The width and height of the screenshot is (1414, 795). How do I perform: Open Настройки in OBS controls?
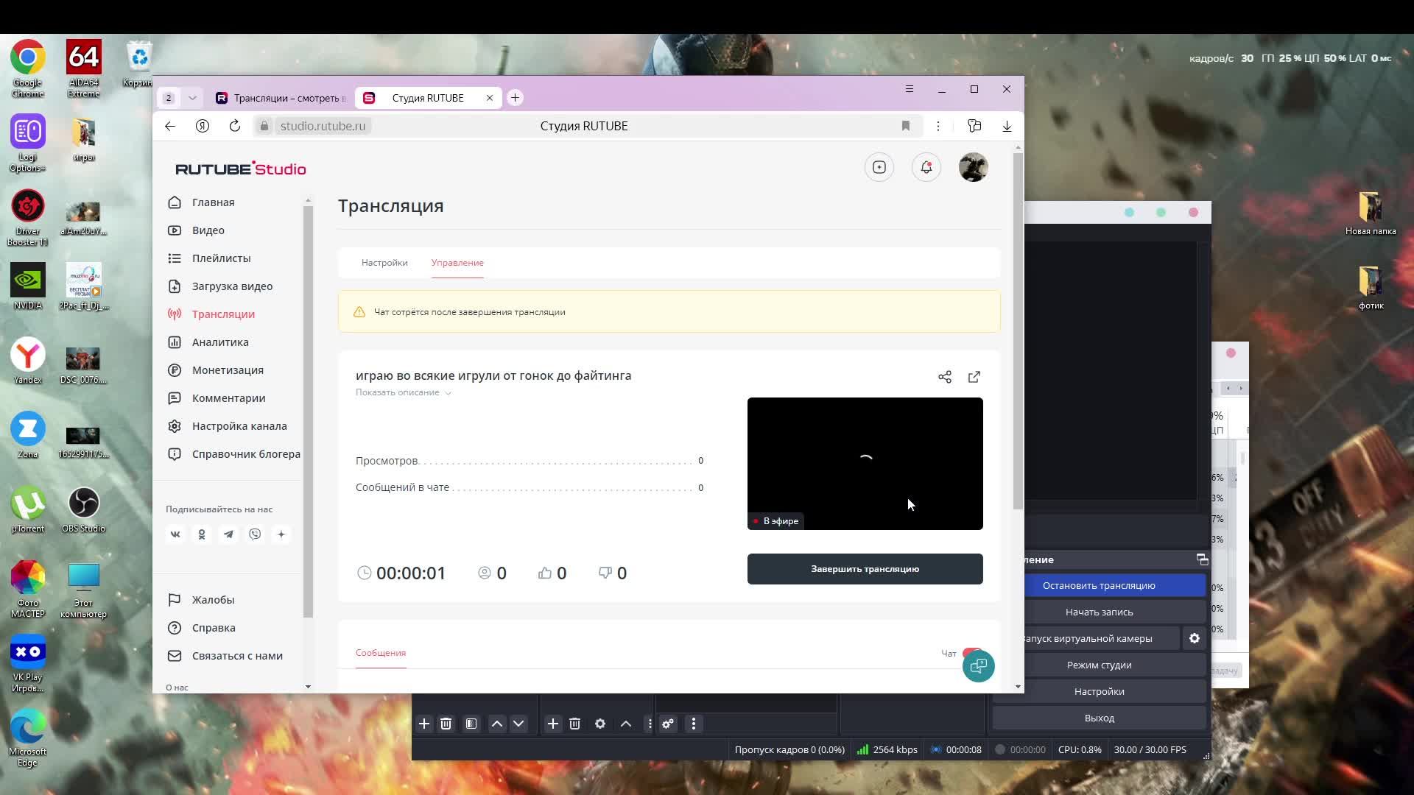(1100, 692)
